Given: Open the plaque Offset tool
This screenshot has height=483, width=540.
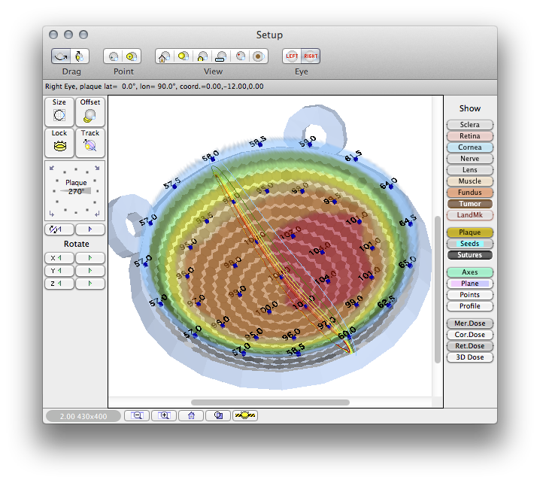Looking at the screenshot, I should point(90,112).
